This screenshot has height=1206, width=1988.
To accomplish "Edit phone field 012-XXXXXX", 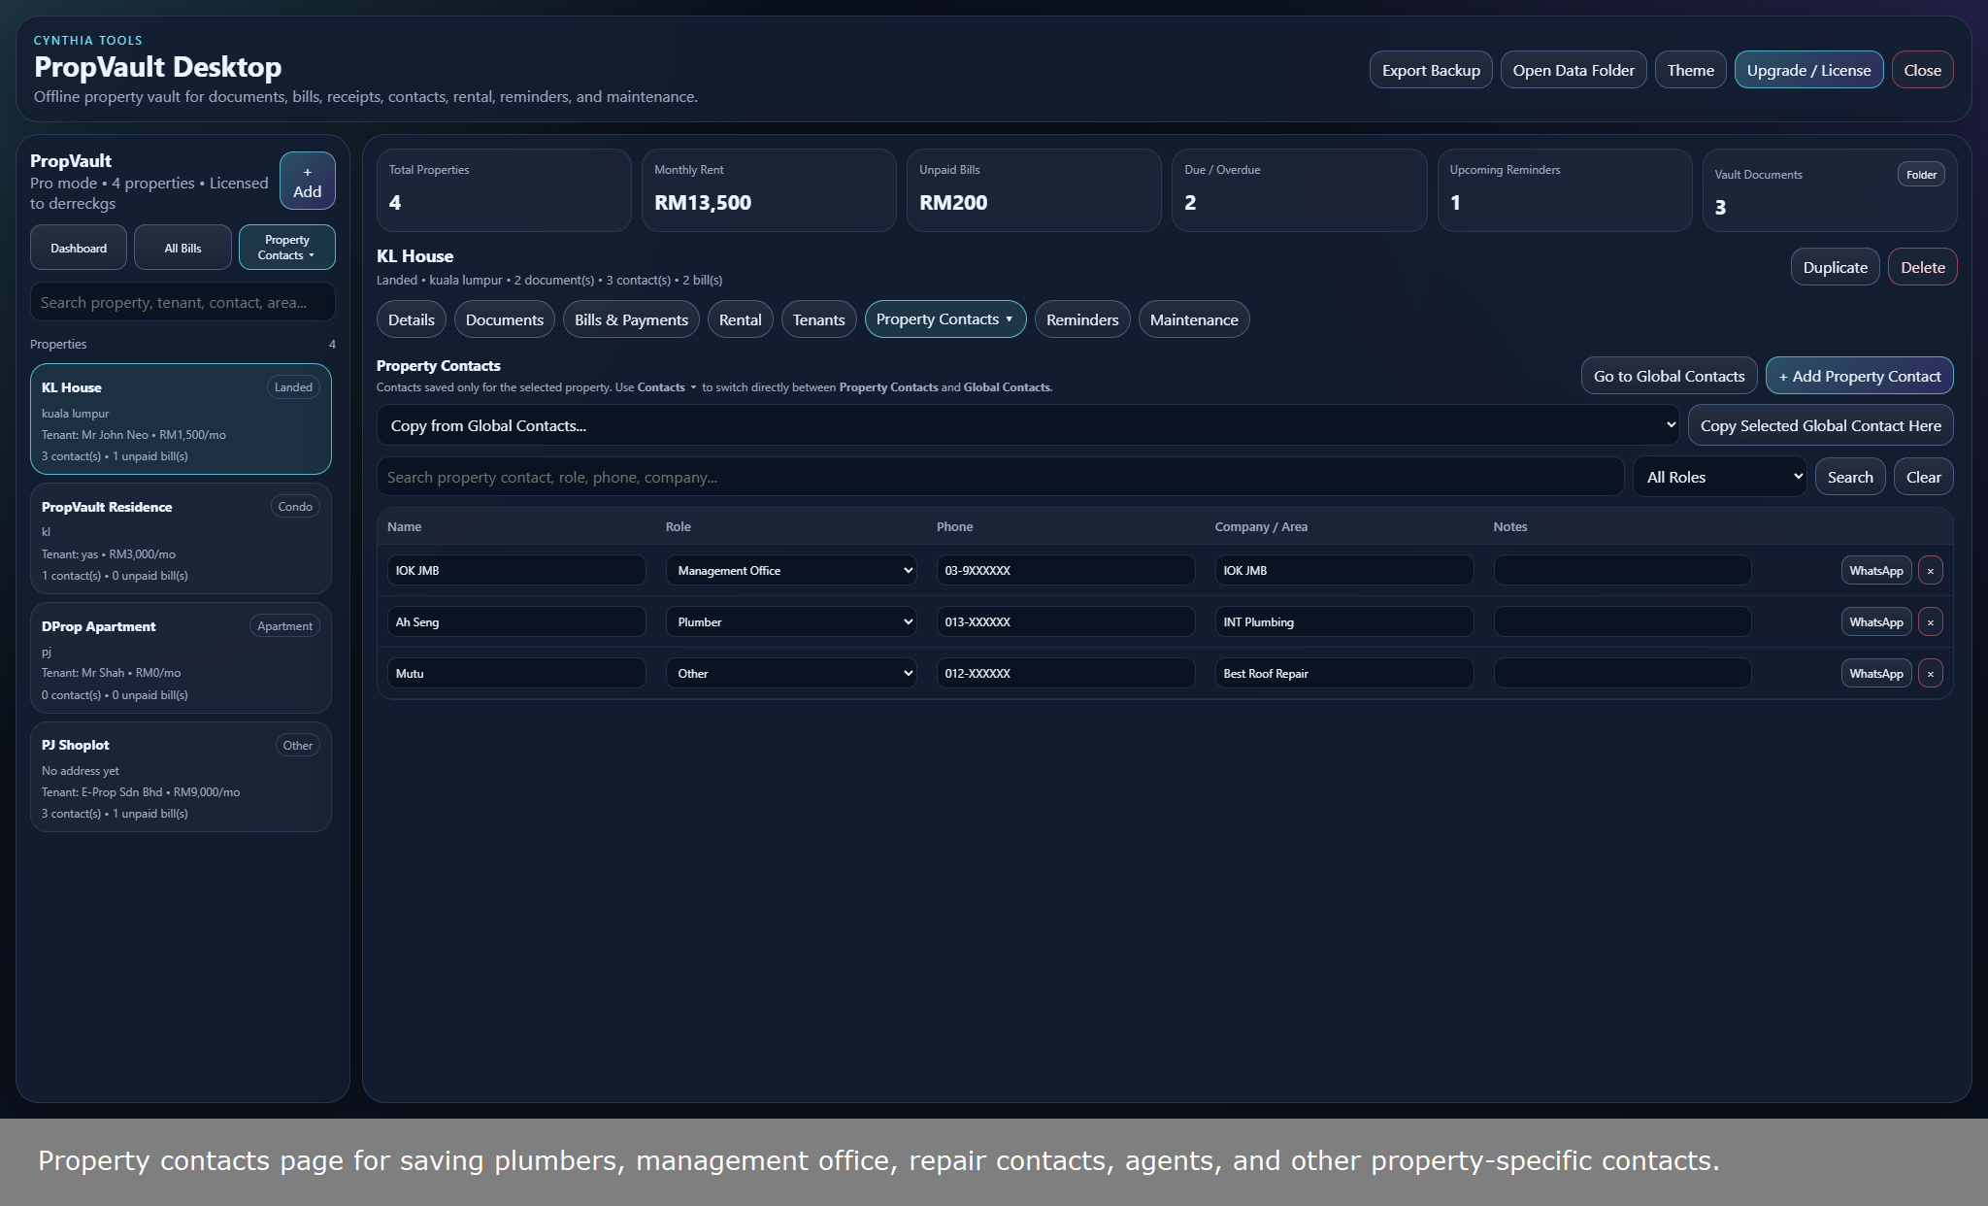I will coord(1066,674).
